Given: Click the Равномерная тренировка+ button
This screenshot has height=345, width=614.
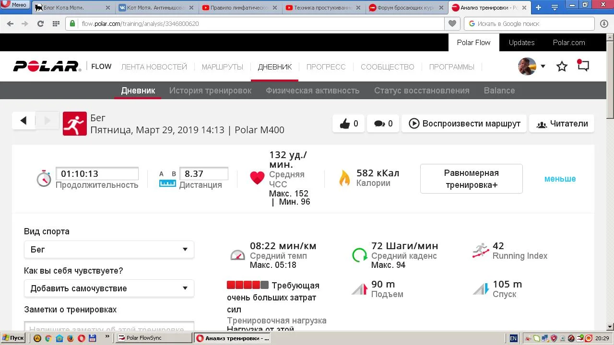Looking at the screenshot, I should coord(472,179).
